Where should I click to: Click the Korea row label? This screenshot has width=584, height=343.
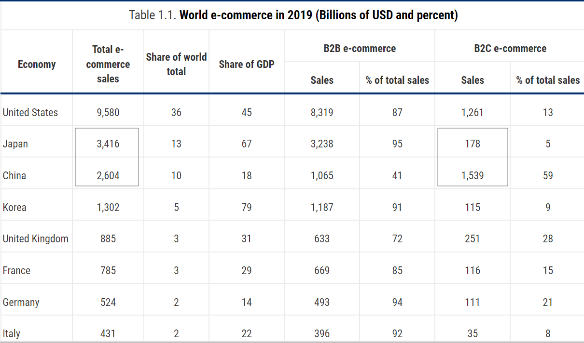tap(14, 208)
